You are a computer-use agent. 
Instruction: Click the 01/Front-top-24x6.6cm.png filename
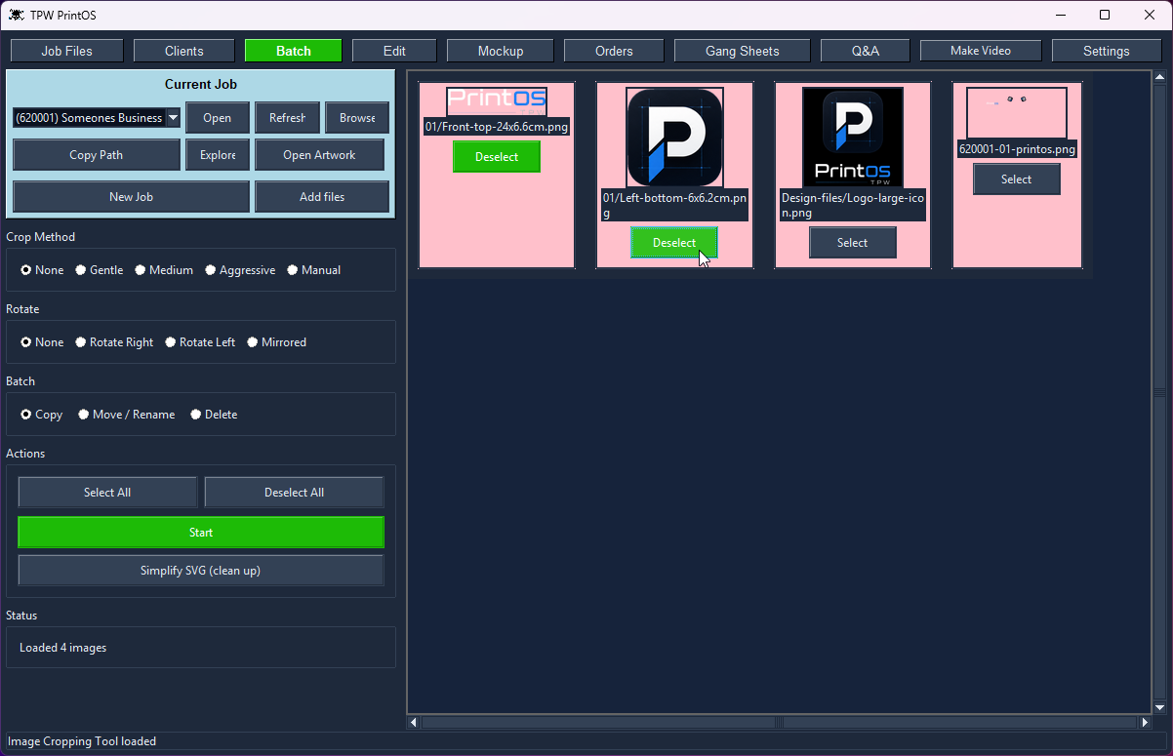click(497, 127)
